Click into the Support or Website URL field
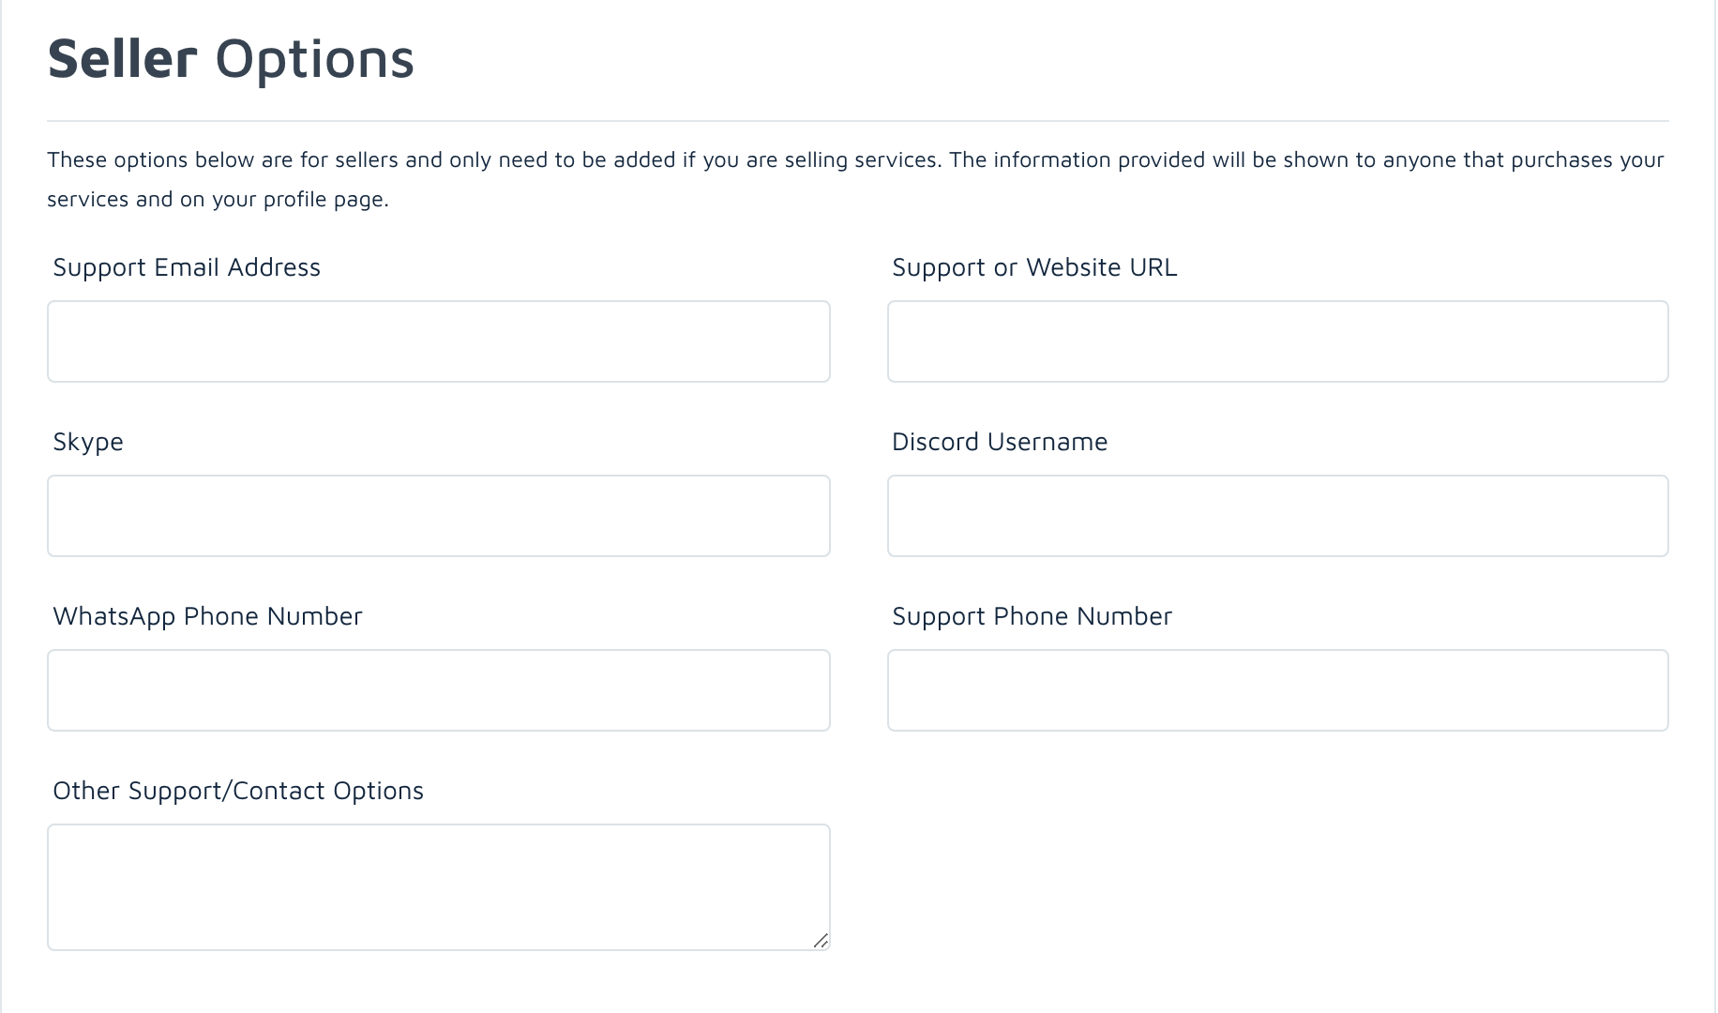The height and width of the screenshot is (1013, 1718). click(x=1277, y=341)
